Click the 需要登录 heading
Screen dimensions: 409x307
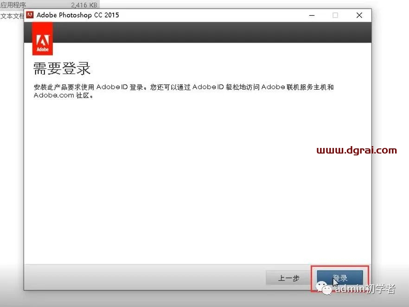(x=62, y=68)
